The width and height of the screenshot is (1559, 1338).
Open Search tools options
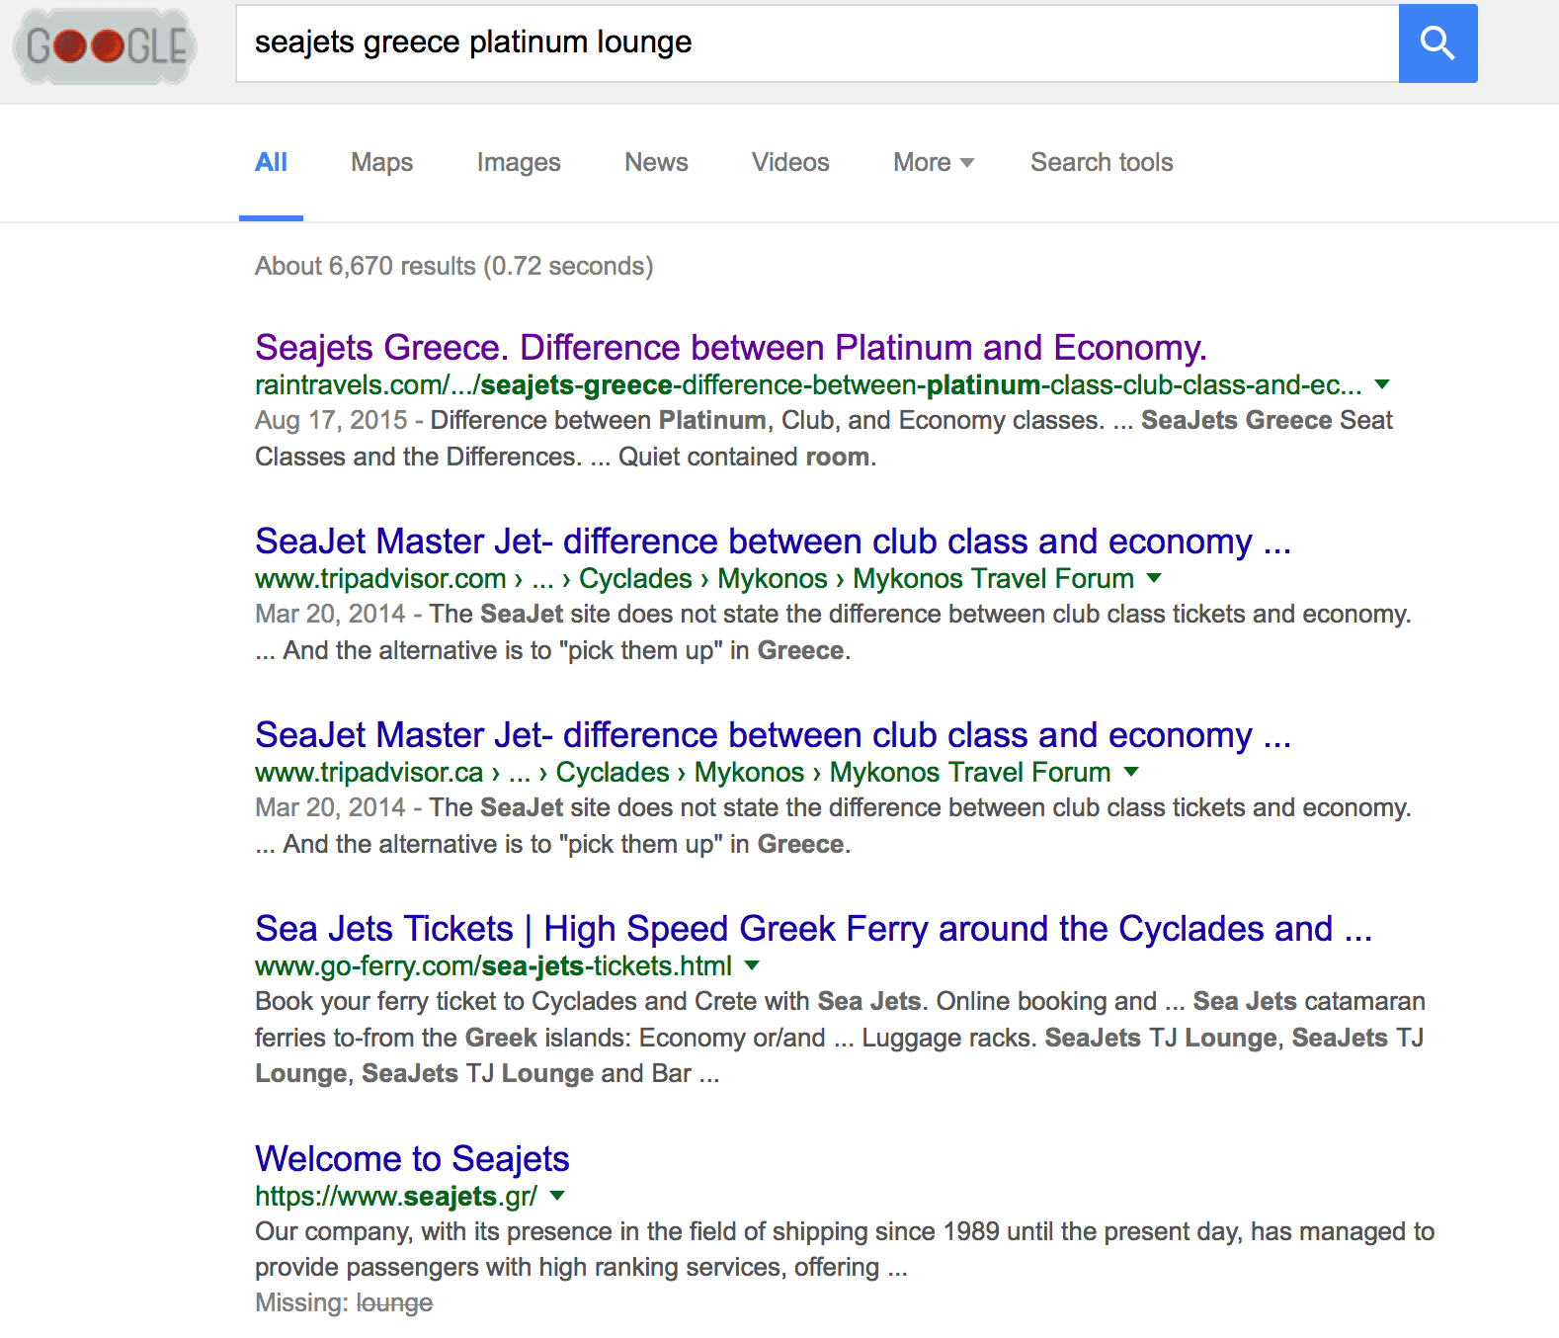click(x=1102, y=162)
